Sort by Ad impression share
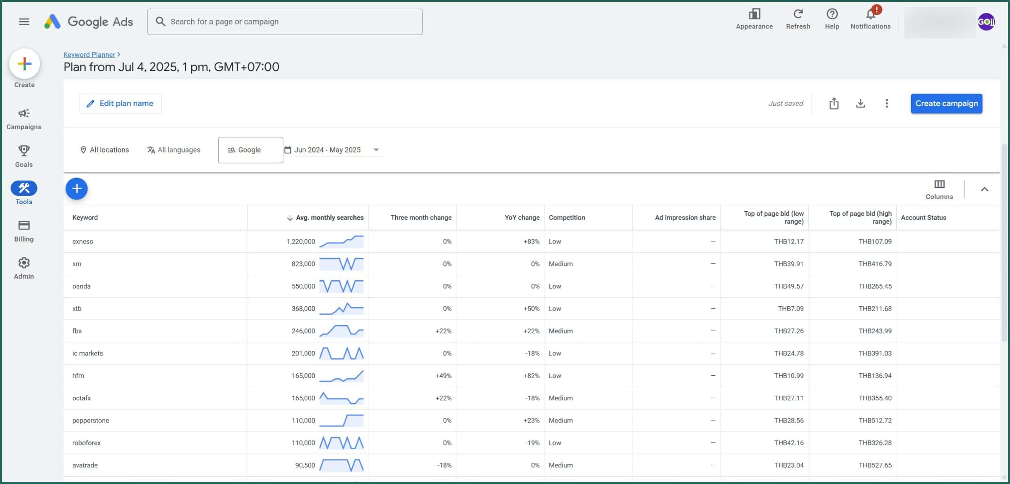This screenshot has width=1010, height=484. [685, 218]
